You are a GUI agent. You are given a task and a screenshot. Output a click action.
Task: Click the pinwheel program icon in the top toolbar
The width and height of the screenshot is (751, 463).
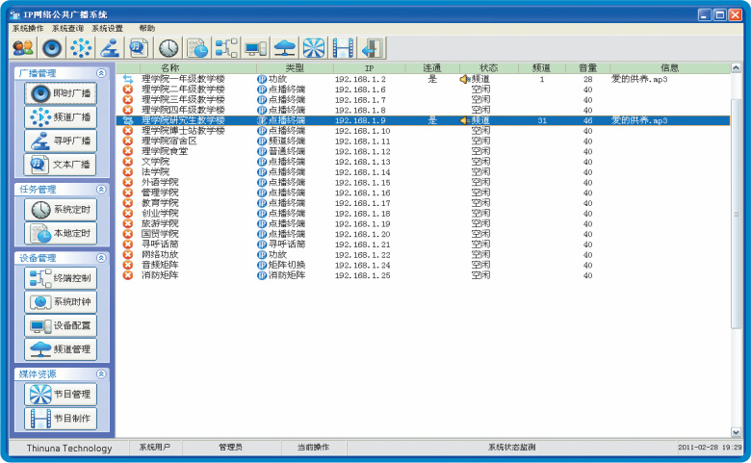point(314,47)
